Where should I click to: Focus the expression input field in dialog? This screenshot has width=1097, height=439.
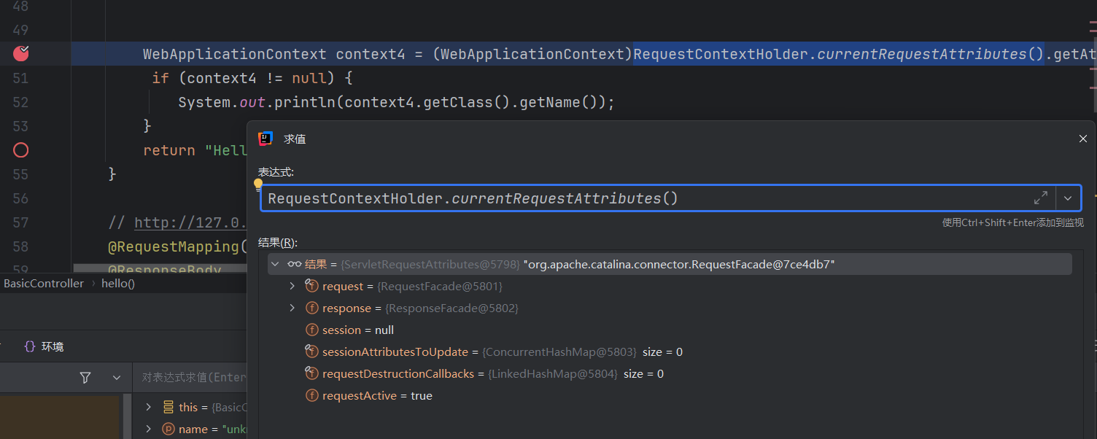[642, 198]
